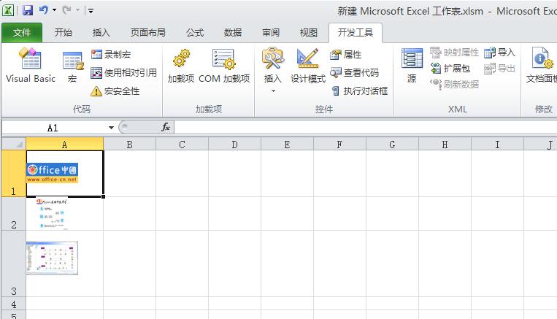The width and height of the screenshot is (557, 319).
Task: Undo the last action
Action: [x=44, y=10]
